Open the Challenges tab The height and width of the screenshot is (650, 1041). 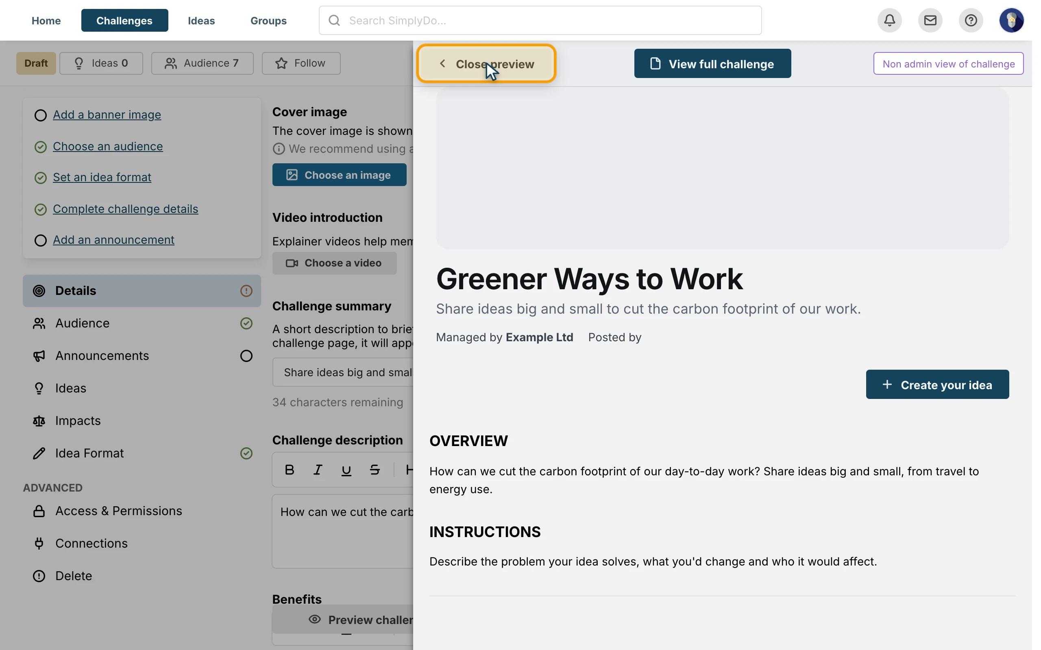pos(124,20)
